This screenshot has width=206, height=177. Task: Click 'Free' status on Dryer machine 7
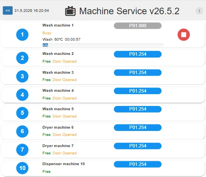47,153
